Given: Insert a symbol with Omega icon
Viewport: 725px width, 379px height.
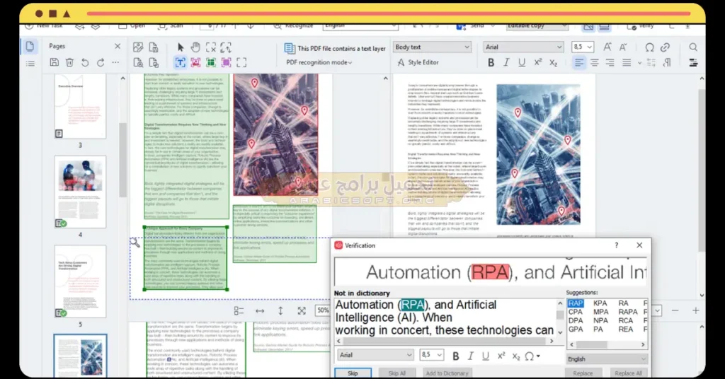Looking at the screenshot, I should (x=650, y=47).
